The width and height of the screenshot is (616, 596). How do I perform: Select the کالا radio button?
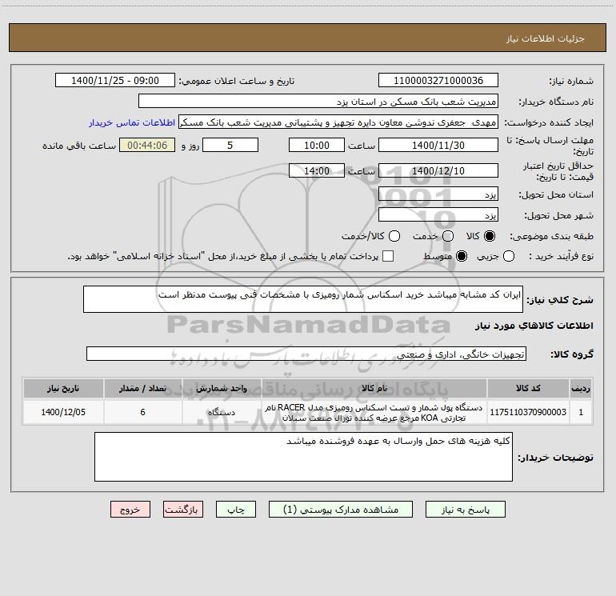[489, 236]
